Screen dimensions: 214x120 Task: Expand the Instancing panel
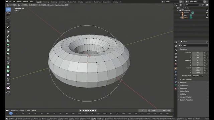184,88
